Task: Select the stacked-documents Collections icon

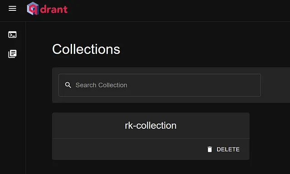Action: point(12,54)
